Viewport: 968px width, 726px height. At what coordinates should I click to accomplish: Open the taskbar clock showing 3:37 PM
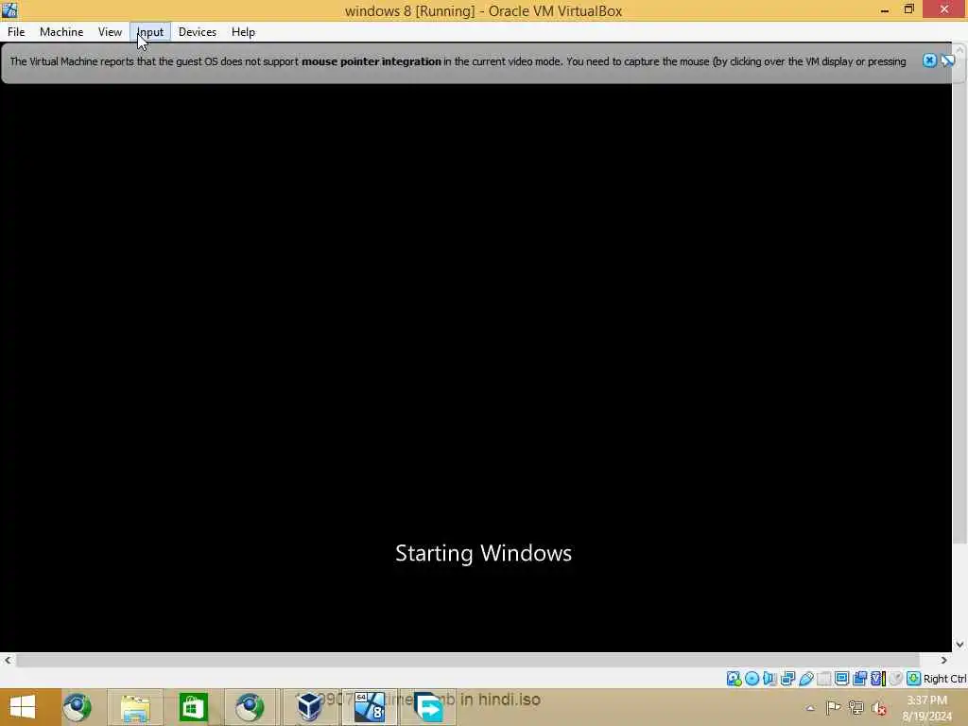pyautogui.click(x=926, y=708)
